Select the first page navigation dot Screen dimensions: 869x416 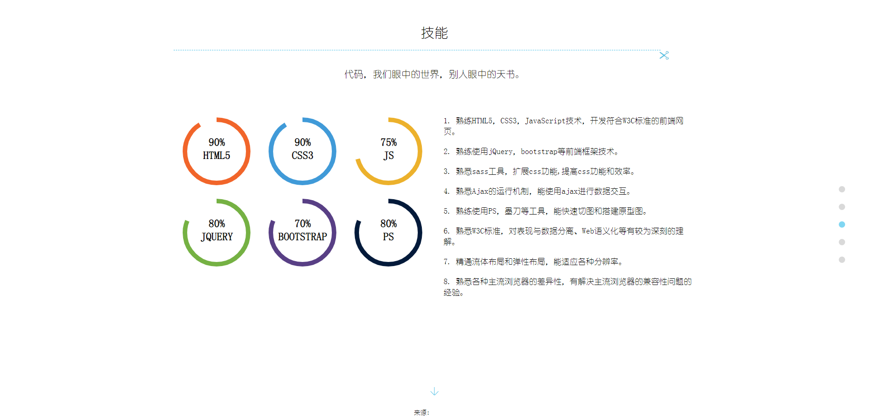tap(841, 189)
